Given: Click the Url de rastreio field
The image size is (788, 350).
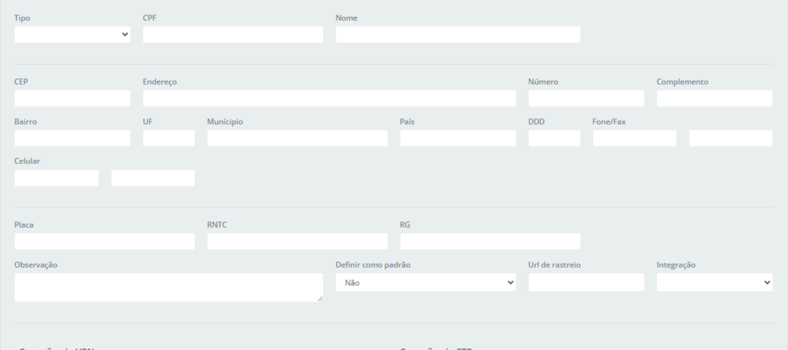Looking at the screenshot, I should pyautogui.click(x=586, y=283).
